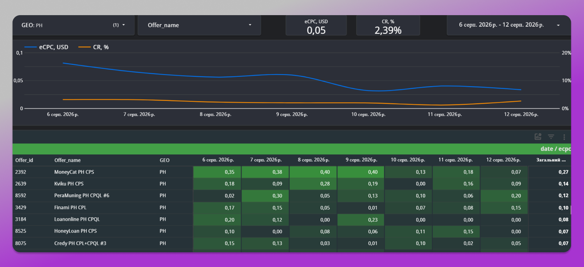
Task: Open the date range picker 6 серп. – 12 серп.
Action: [x=509, y=25]
